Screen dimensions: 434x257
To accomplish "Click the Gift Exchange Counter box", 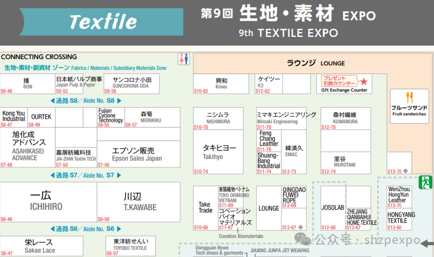I will coord(344,84).
